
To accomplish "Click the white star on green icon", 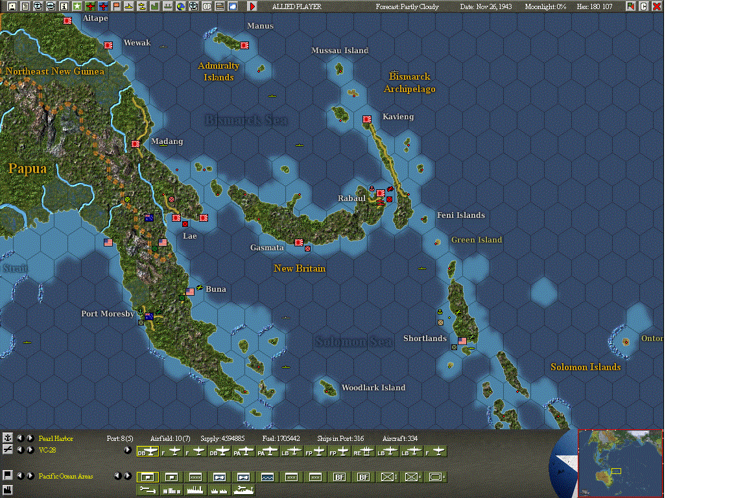I will pos(77,6).
